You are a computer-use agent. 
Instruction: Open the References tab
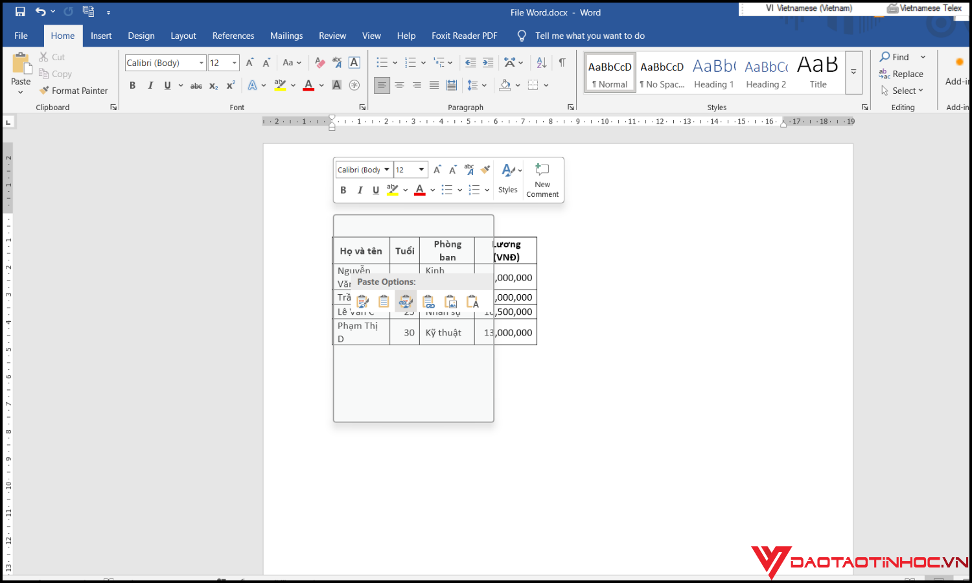[233, 36]
